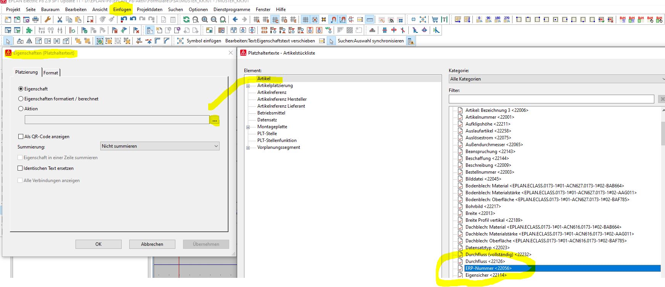Check Eigenschaft in einer Zeile summieren

tap(21, 157)
